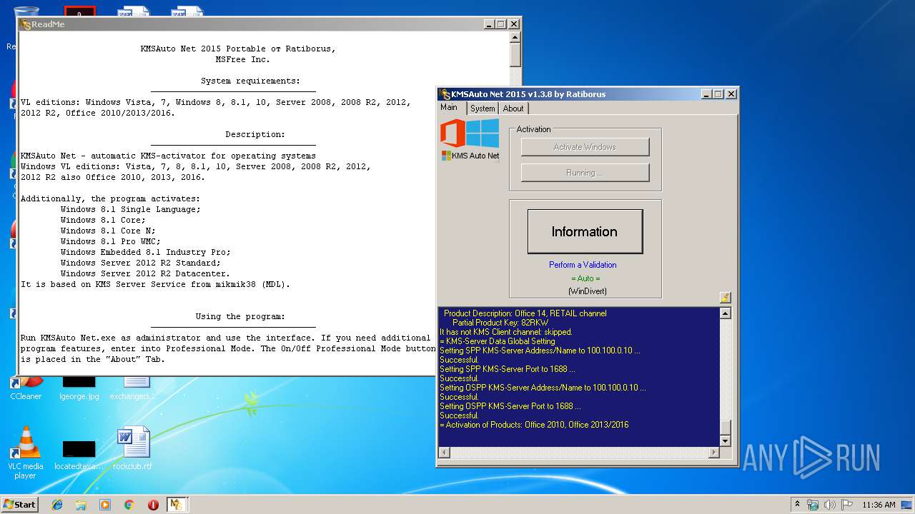The height and width of the screenshot is (514, 915).
Task: Open Windows Media Player from the taskbar
Action: coord(105,505)
